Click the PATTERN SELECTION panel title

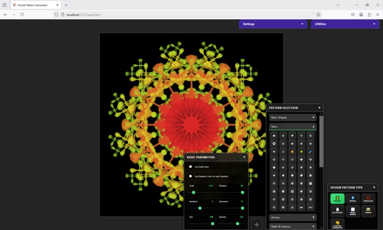(x=283, y=108)
